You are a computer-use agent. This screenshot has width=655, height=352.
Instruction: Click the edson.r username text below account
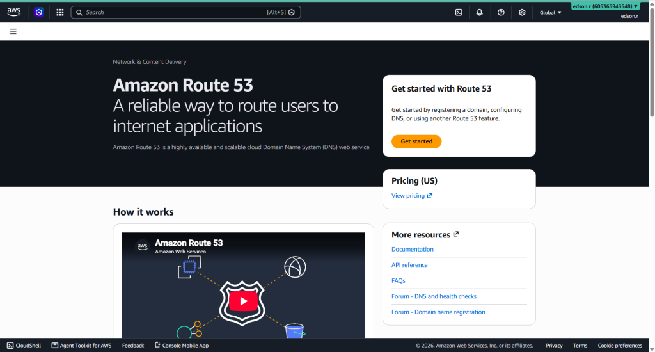pos(629,16)
